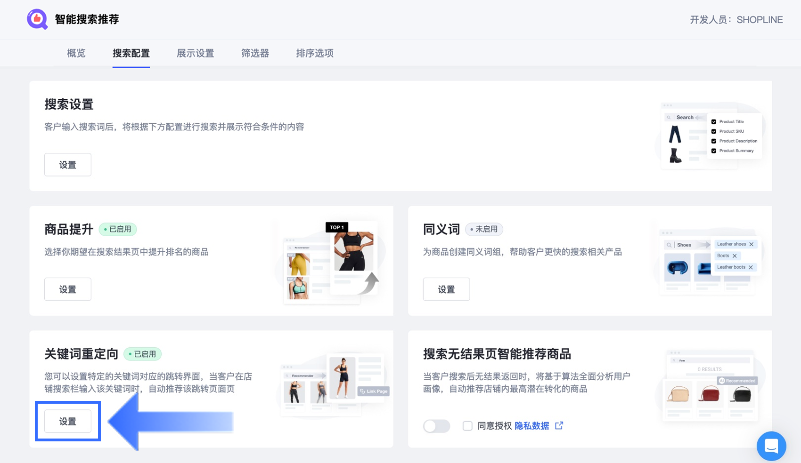Screen dimensions: 801x463
Task: Click the 搜索设置 heading
Action: pyautogui.click(x=69, y=104)
